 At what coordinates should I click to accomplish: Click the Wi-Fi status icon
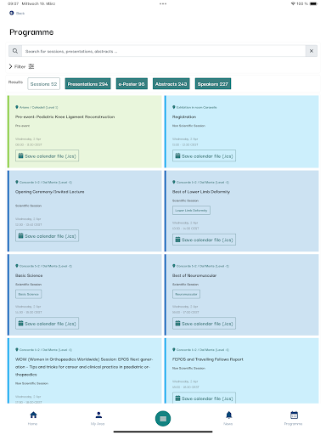tap(293, 3)
